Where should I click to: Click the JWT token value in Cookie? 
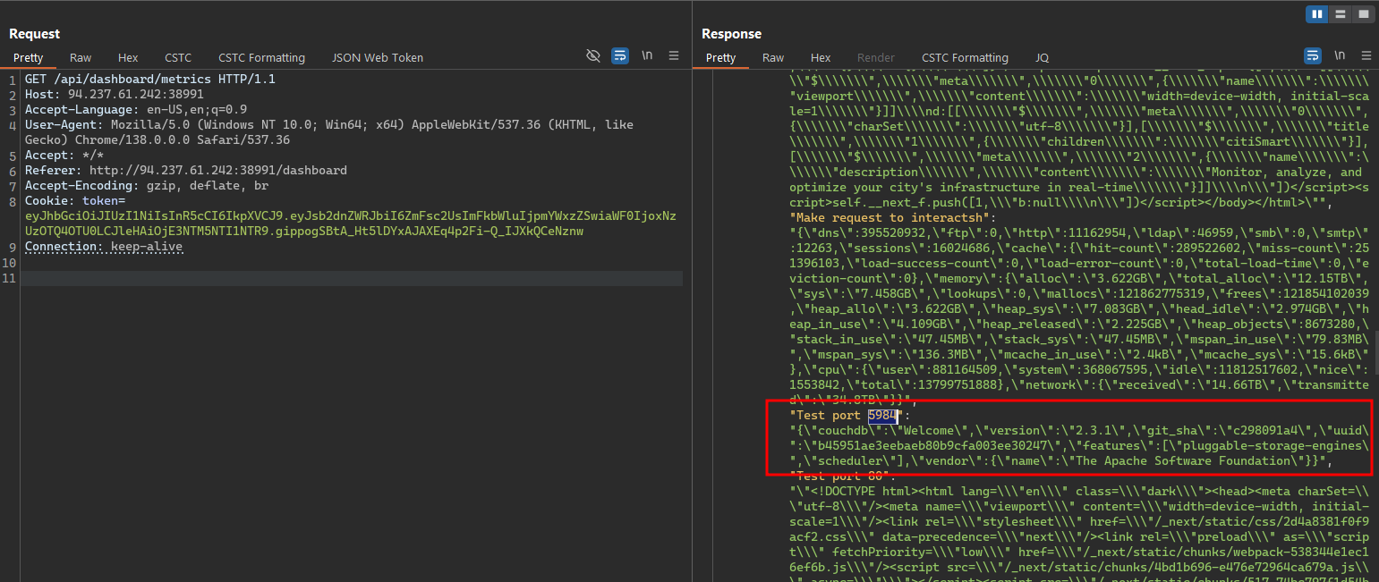pyautogui.click(x=350, y=224)
